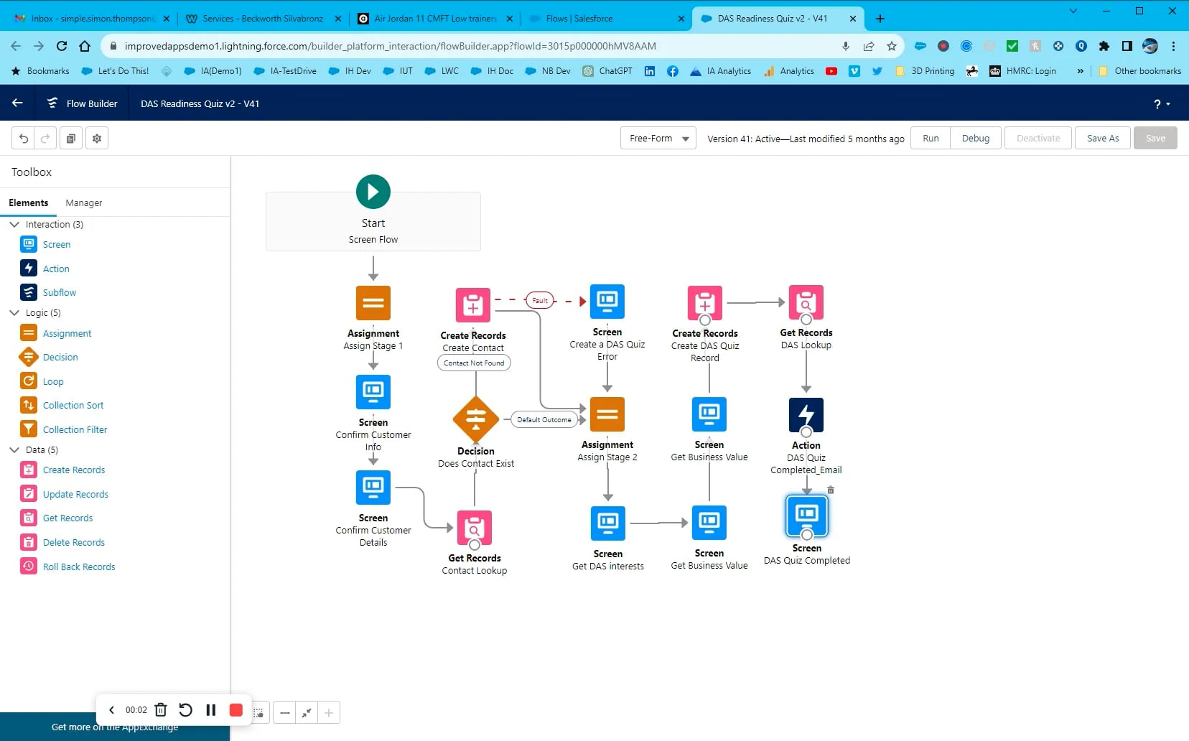The image size is (1189, 741).
Task: Select the Create Contact records node
Action: coord(473,305)
